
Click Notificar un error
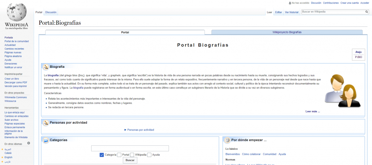pos(13,67)
